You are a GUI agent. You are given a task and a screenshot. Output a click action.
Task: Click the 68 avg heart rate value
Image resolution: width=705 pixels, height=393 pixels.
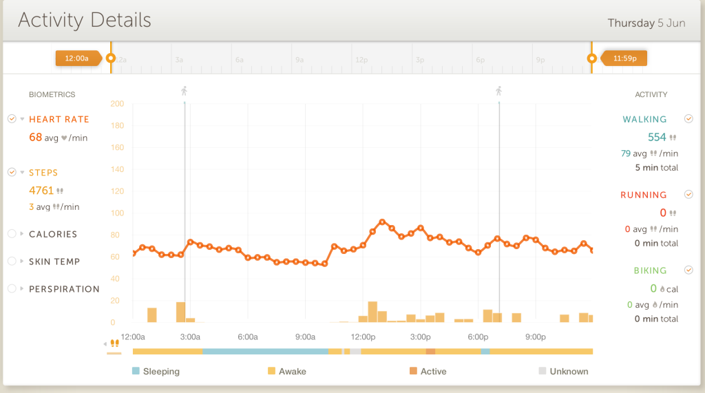click(36, 137)
